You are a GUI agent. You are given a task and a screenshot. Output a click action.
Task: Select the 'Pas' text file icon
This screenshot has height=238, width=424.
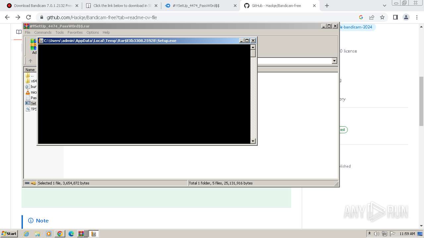[28, 98]
